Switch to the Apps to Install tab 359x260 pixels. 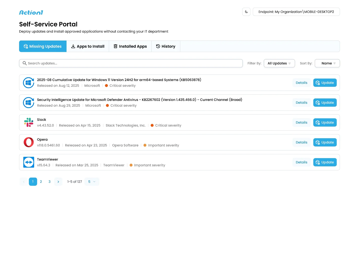point(88,46)
